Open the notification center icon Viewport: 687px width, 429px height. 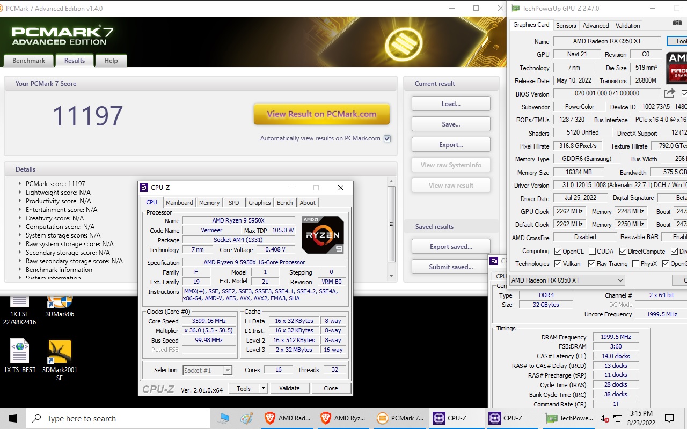(669, 418)
